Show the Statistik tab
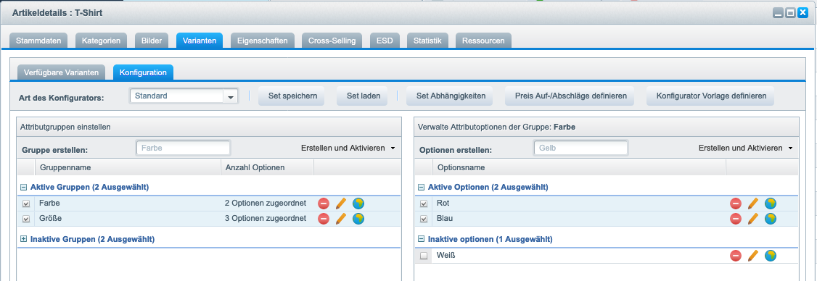817x281 pixels. [427, 41]
